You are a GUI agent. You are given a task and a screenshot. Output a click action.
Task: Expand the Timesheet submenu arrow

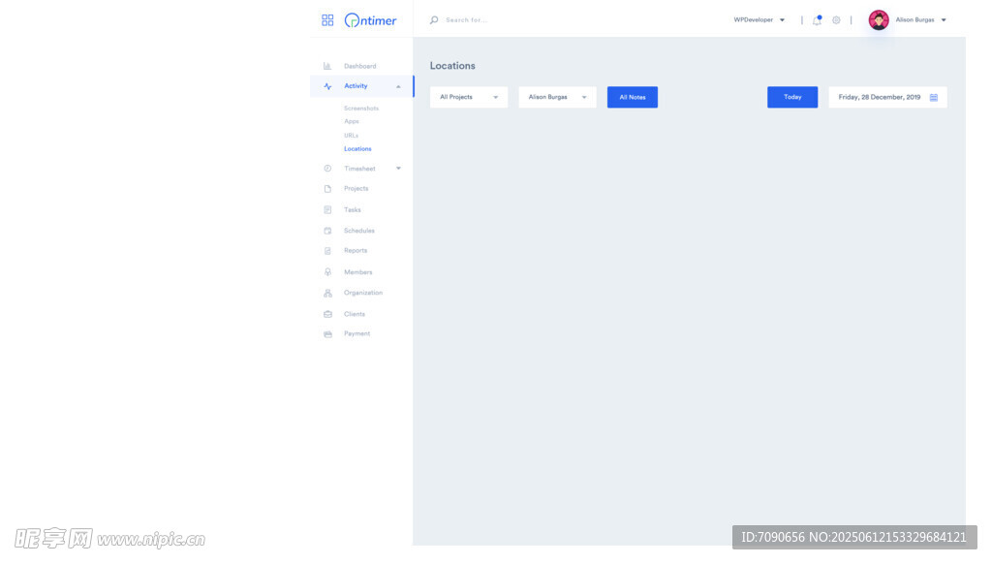click(398, 169)
